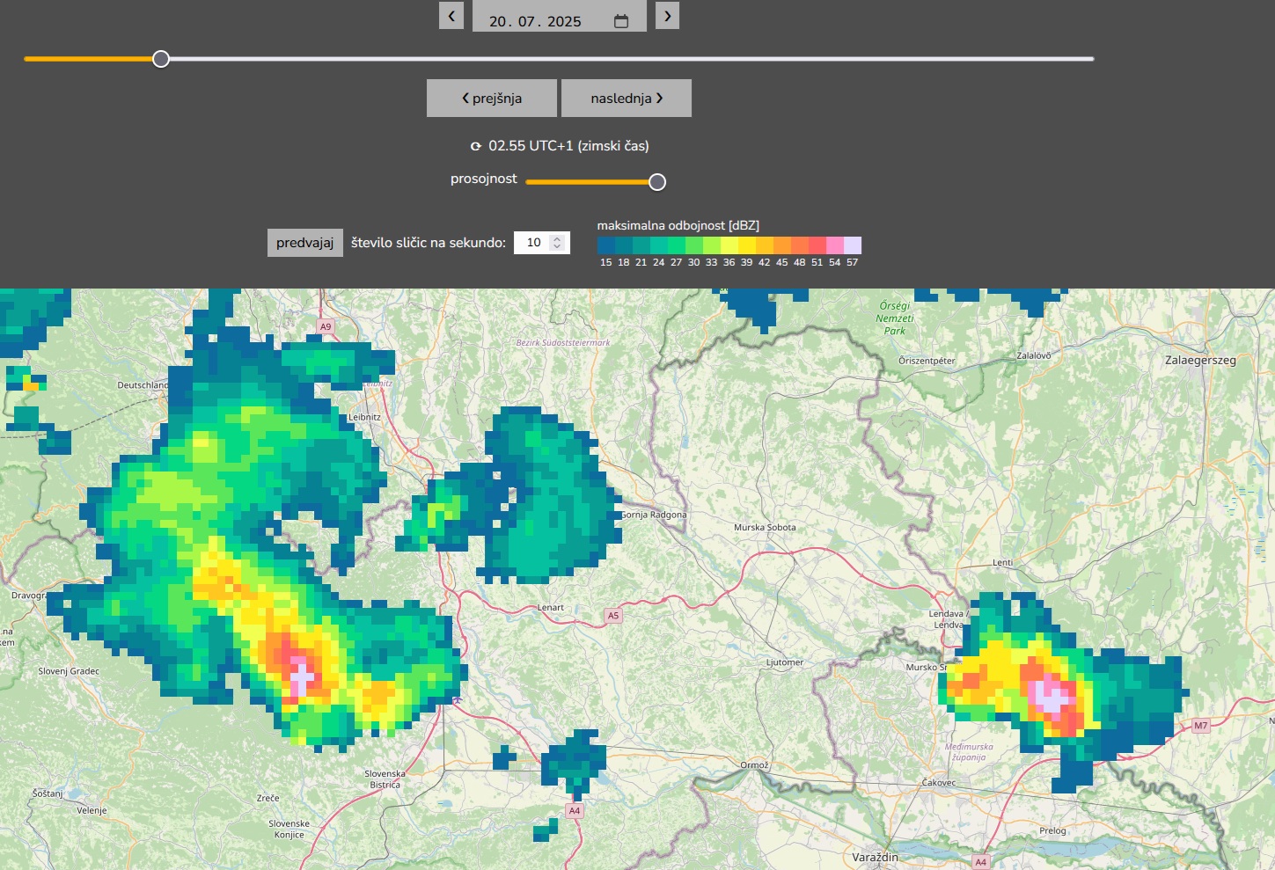This screenshot has width=1275, height=870.
Task: Click the time slider handle
Action: coord(161,59)
